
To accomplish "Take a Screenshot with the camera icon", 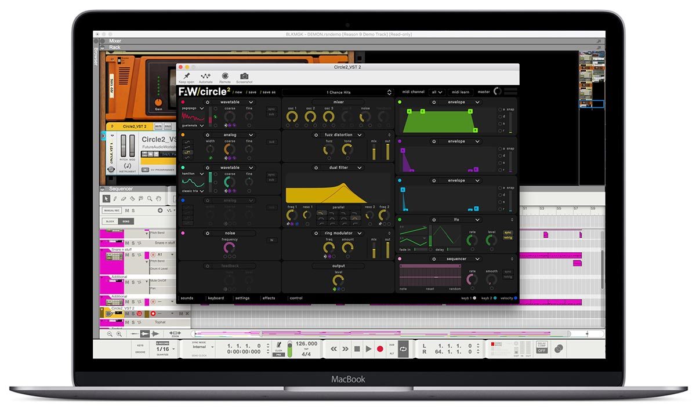I will (x=244, y=76).
